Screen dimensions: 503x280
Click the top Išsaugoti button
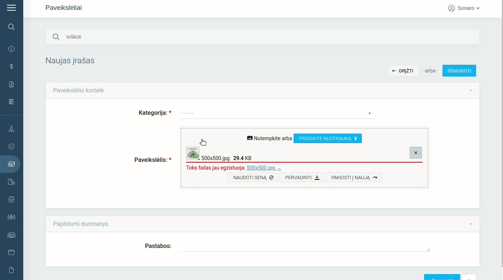click(459, 71)
